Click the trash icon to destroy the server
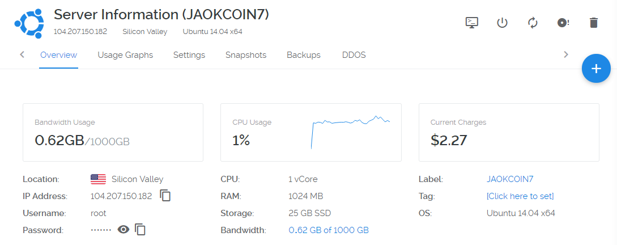 click(594, 23)
